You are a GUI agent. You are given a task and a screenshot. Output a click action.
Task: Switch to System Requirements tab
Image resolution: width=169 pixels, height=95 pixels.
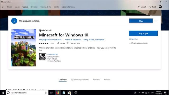click(80, 80)
